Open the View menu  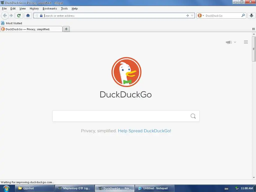[22, 8]
